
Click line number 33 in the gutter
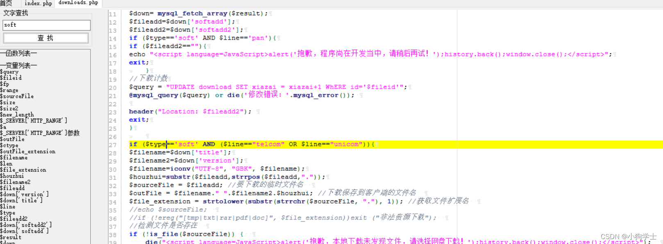pyautogui.click(x=113, y=194)
